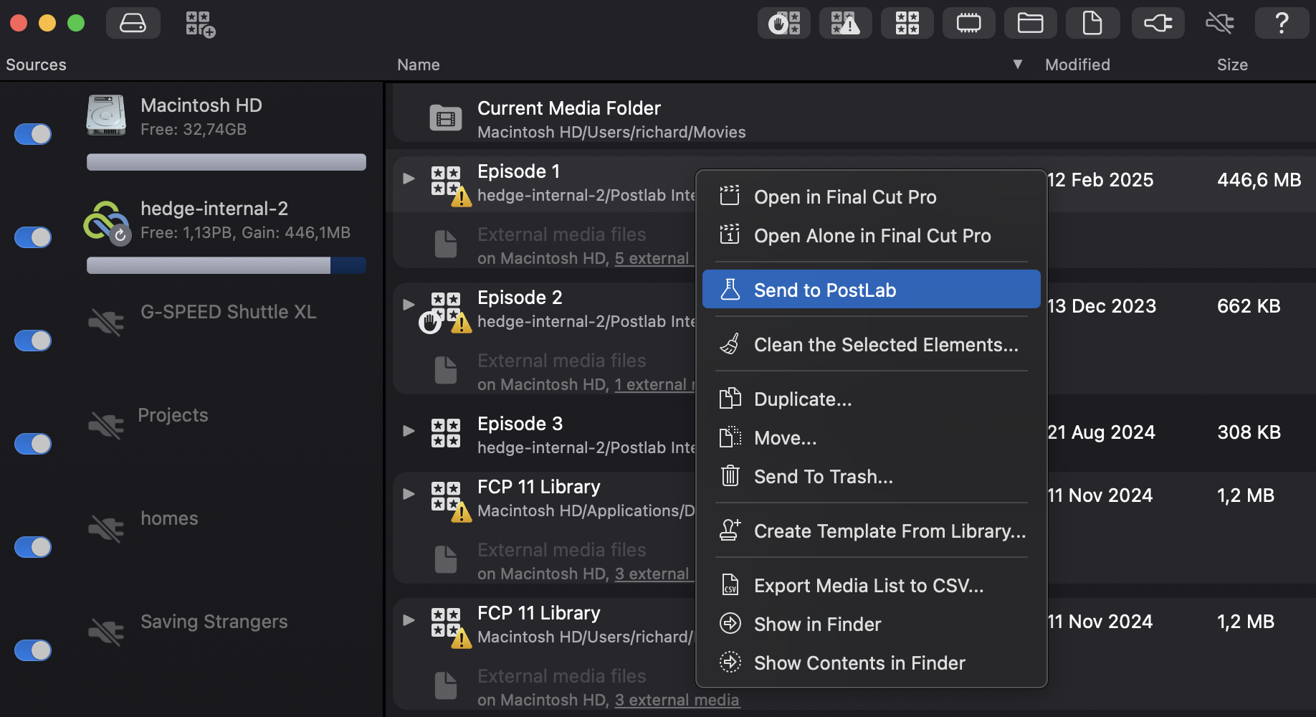
Task: Select Show Contents in Finder
Action: 871,663
